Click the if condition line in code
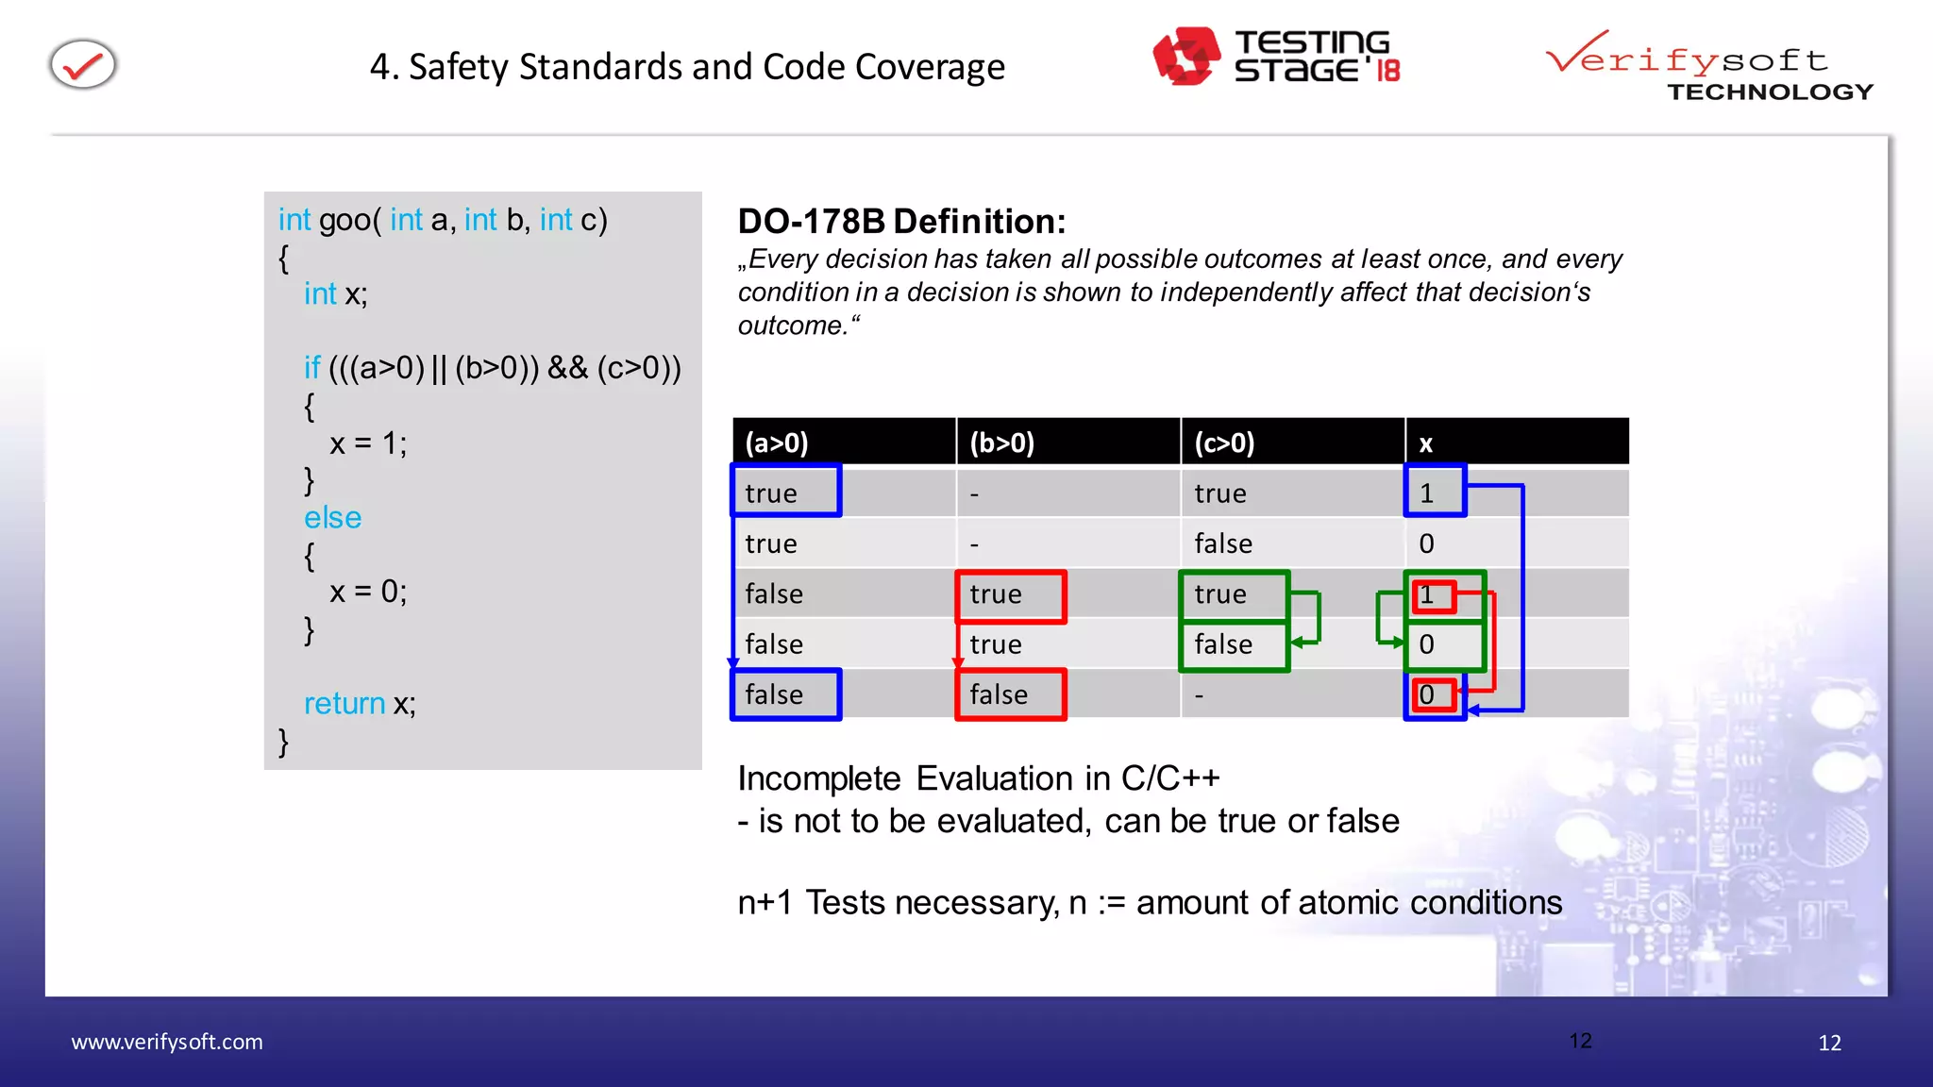 coord(492,368)
